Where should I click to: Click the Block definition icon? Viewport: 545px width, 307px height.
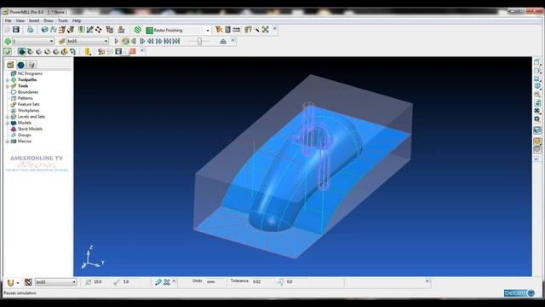pyautogui.click(x=44, y=30)
